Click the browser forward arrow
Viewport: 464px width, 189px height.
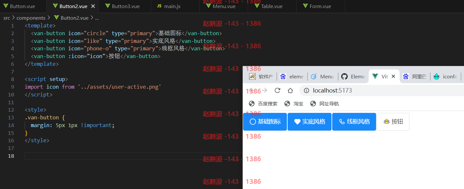pyautogui.click(x=265, y=90)
